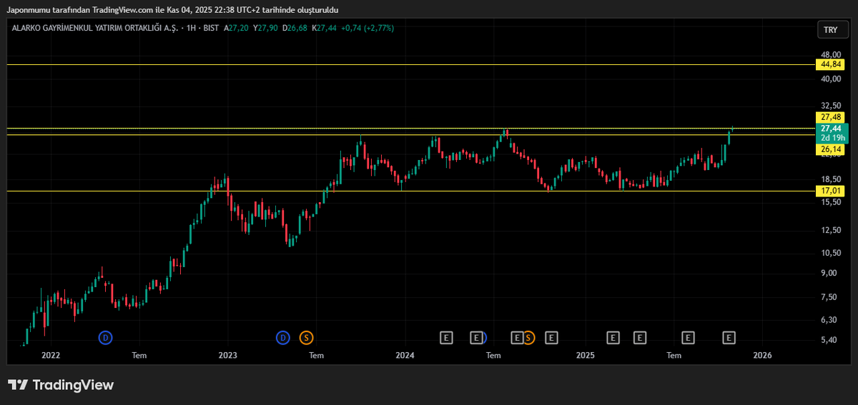Click the 9,00 price axis value

(x=830, y=273)
